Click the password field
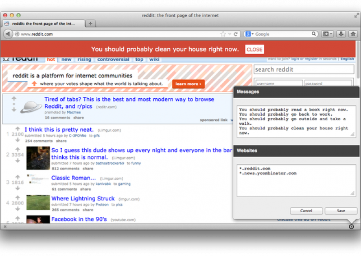Viewport: 361px width, 256px height. pyautogui.click(x=328, y=83)
